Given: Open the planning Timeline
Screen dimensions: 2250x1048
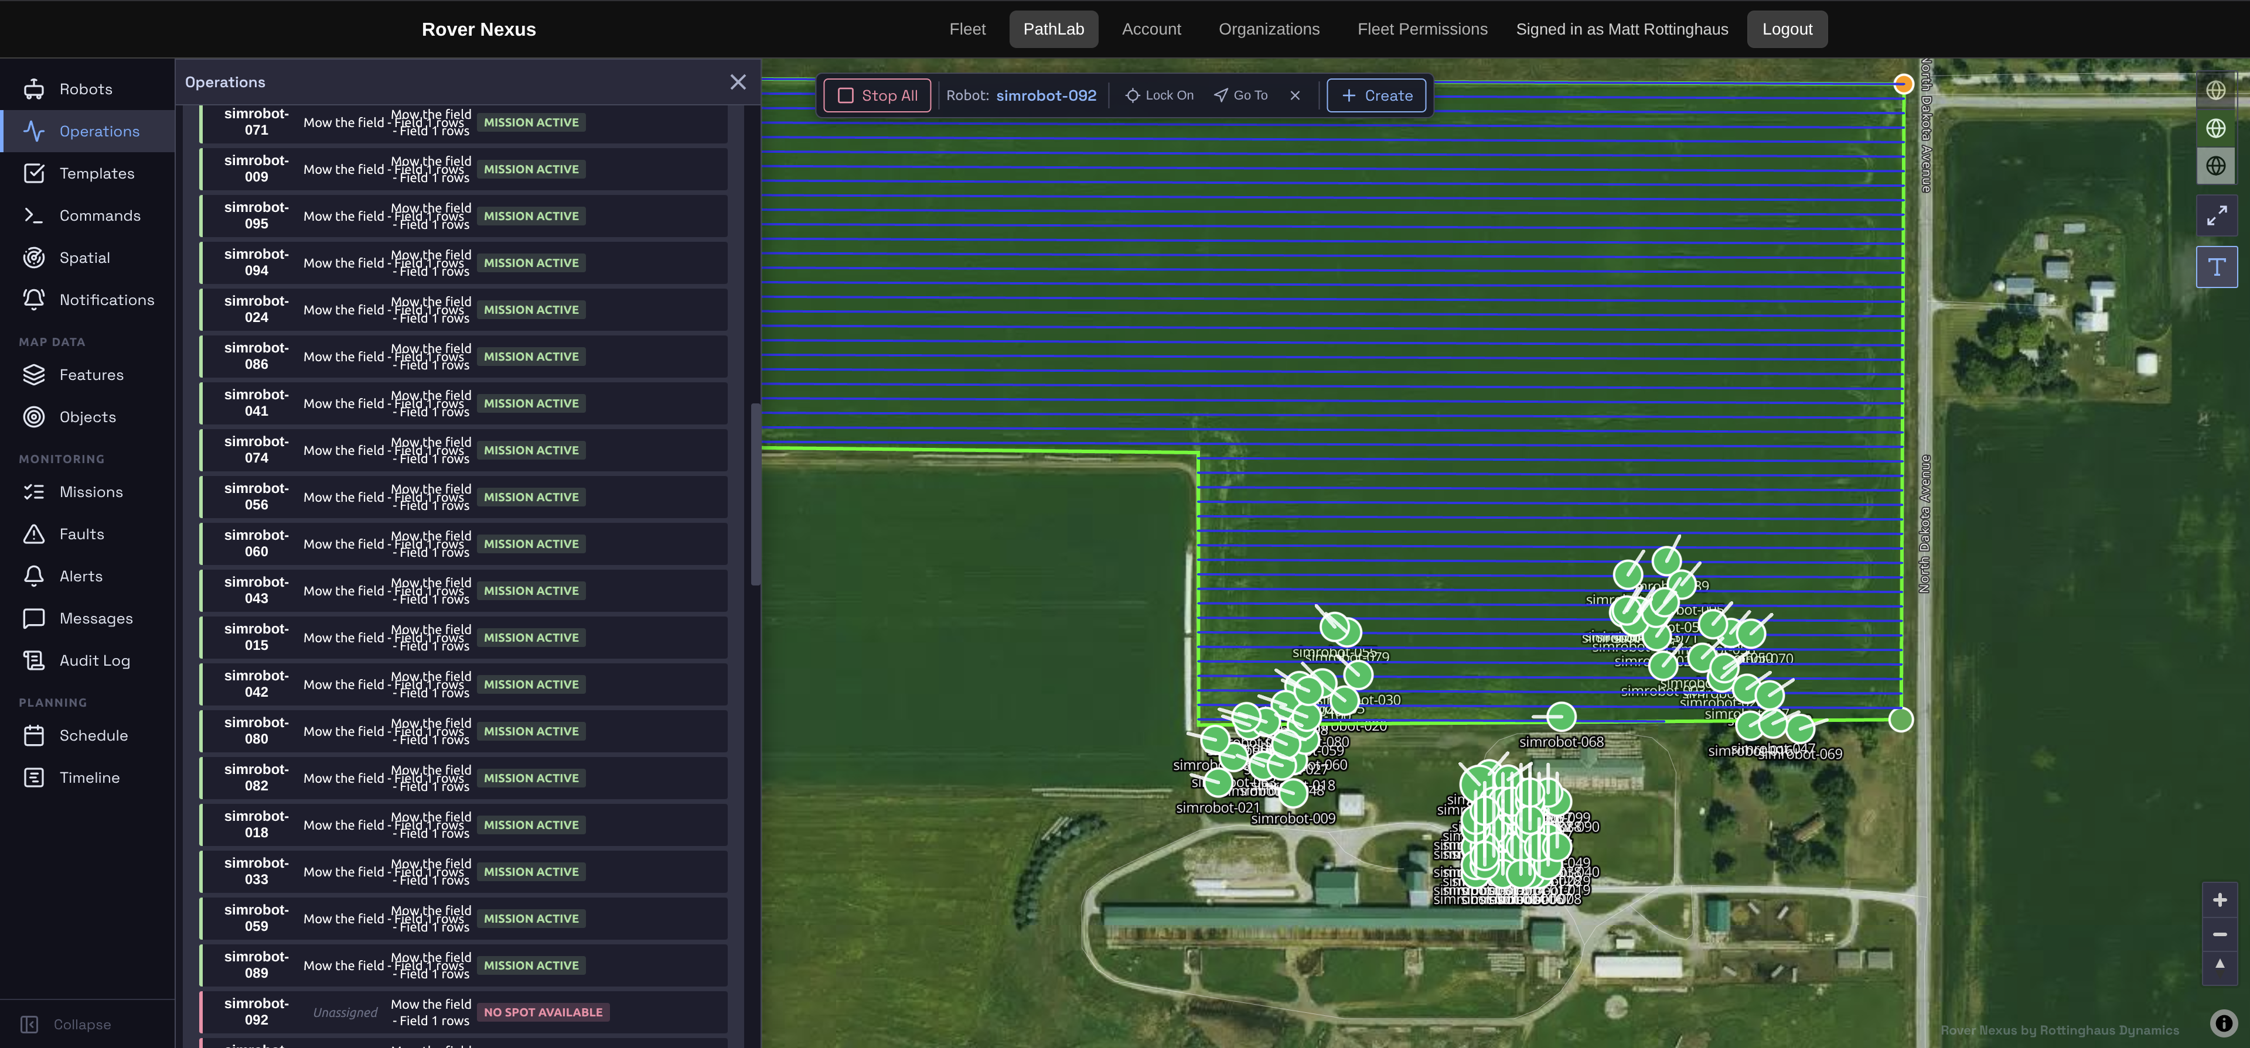Looking at the screenshot, I should [x=87, y=778].
